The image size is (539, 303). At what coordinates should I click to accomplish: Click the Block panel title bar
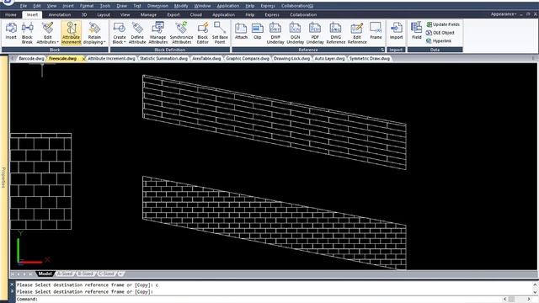coord(55,50)
